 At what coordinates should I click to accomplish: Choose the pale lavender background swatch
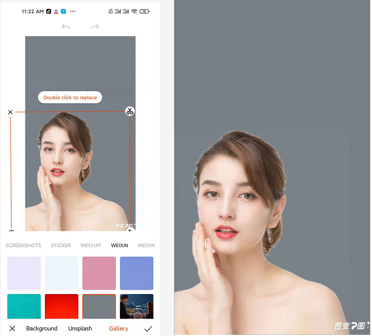pyautogui.click(x=24, y=273)
